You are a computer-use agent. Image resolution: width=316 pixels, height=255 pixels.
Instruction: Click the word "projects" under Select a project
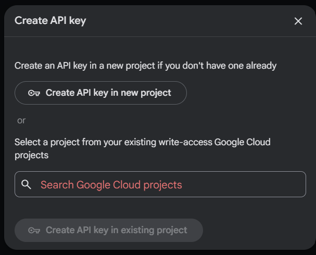point(31,155)
